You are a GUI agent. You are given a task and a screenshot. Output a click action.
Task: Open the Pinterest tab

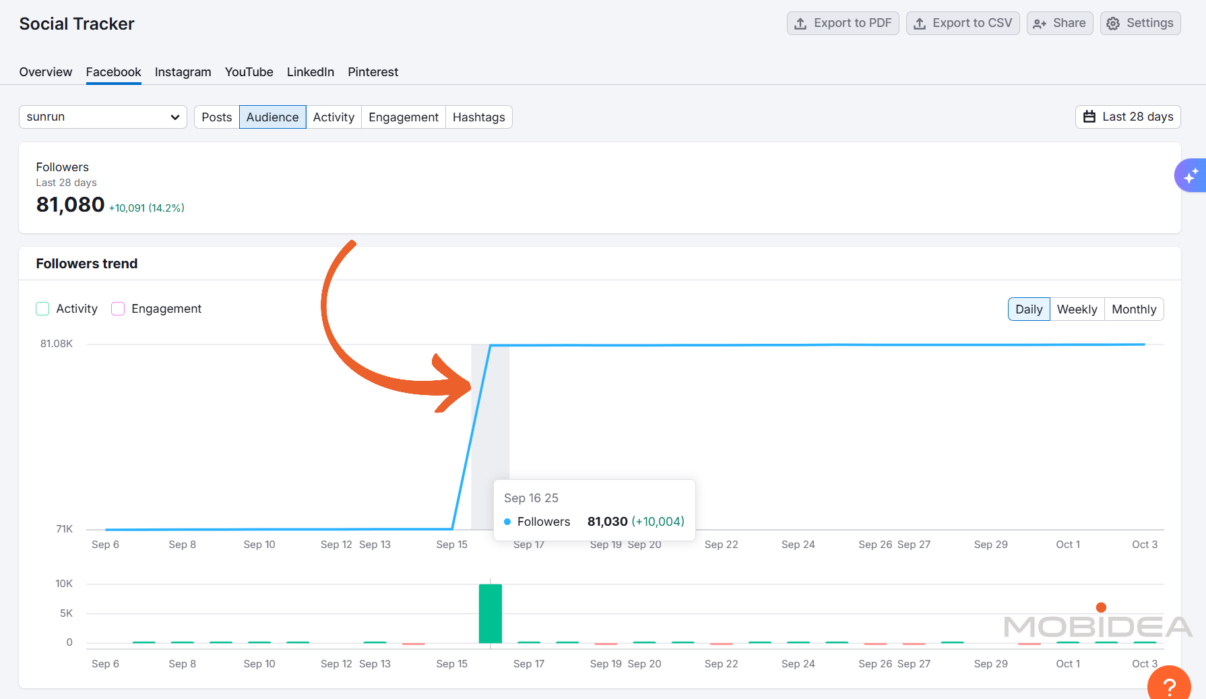(373, 72)
